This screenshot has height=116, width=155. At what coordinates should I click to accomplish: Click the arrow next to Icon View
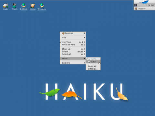pos(84,42)
